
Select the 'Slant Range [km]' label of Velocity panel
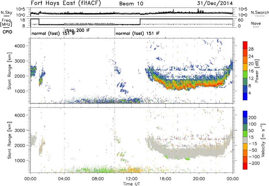click(x=10, y=140)
